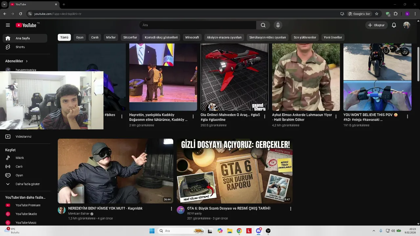The image size is (420, 236).
Task: Open the notifications bell
Action: coord(394,25)
